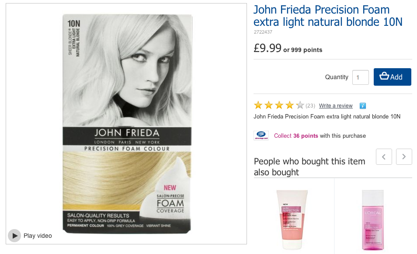Image resolution: width=417 pixels, height=254 pixels.
Task: Open the L'Oreal pink bottle product thumbnail
Action: (x=373, y=220)
